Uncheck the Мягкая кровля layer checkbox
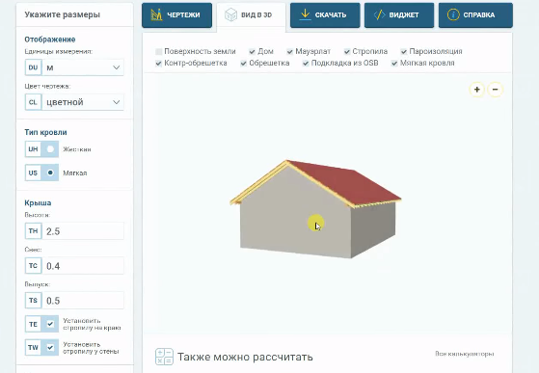 pyautogui.click(x=394, y=64)
